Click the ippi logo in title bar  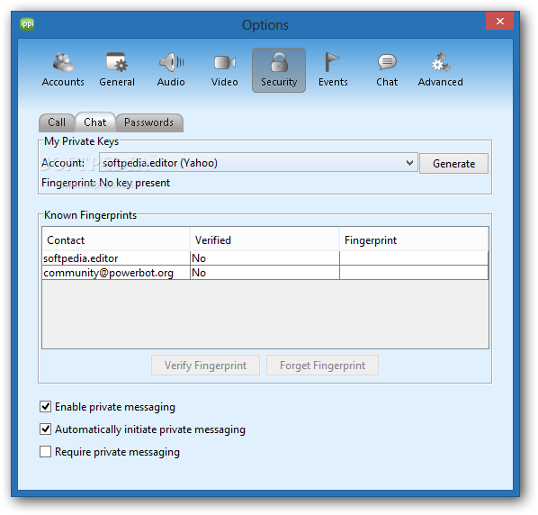(x=27, y=23)
